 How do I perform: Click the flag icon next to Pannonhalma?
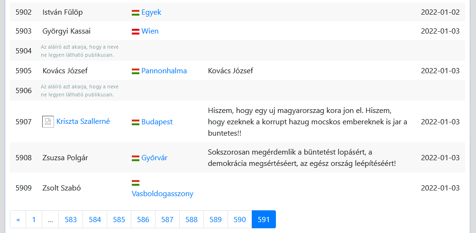coord(136,71)
